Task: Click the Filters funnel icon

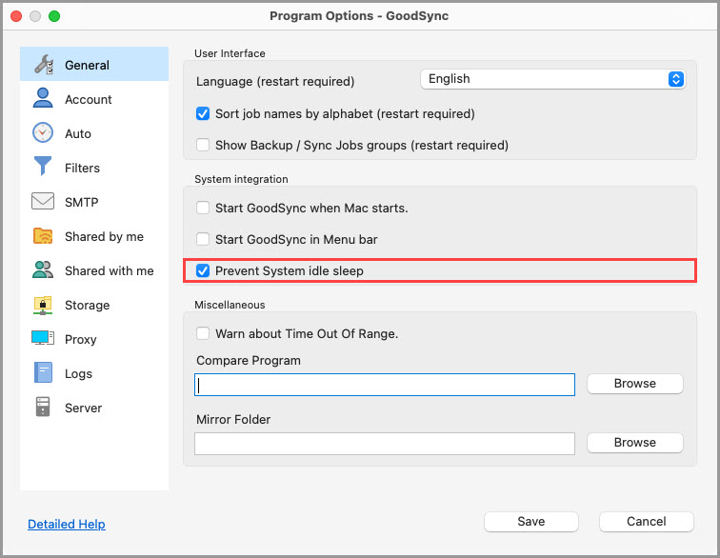Action: (43, 167)
